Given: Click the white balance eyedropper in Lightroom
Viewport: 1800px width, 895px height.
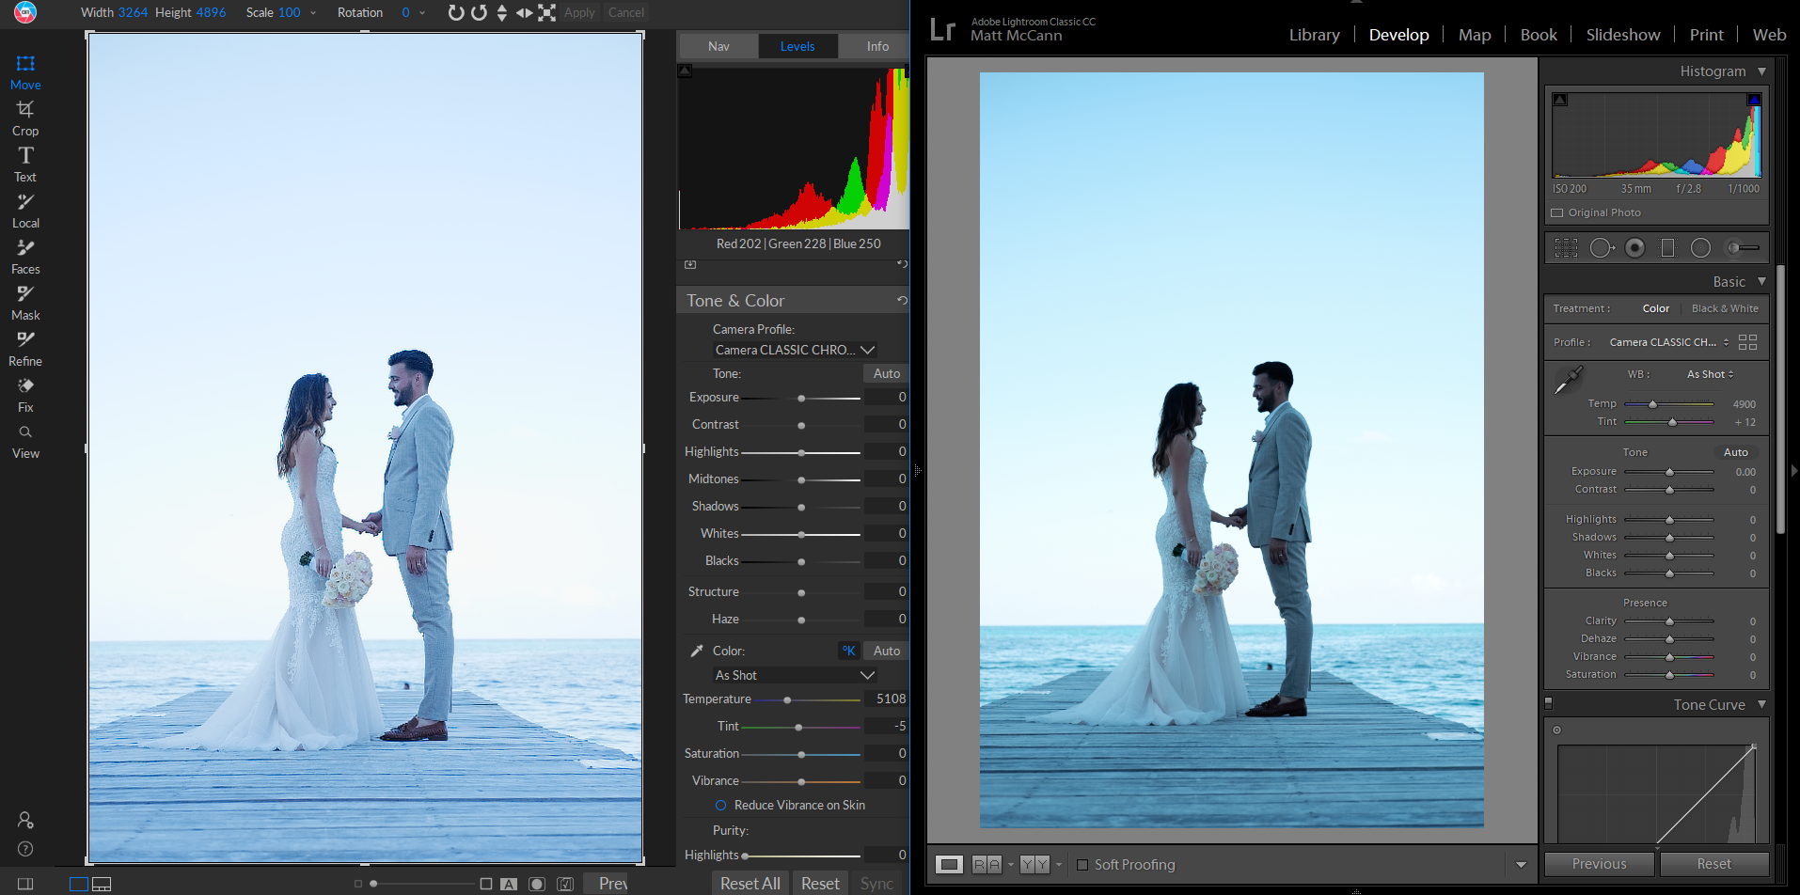Looking at the screenshot, I should [1569, 380].
